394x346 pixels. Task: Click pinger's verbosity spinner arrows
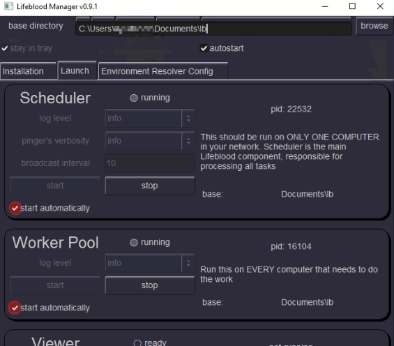pos(188,140)
